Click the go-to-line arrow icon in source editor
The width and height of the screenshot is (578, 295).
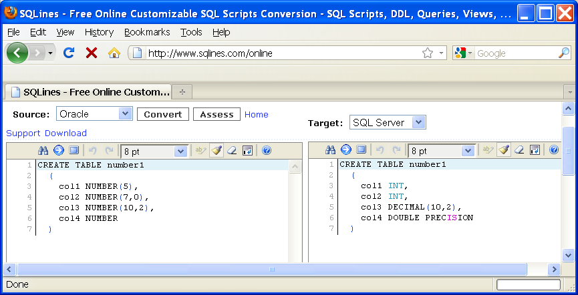[58, 150]
